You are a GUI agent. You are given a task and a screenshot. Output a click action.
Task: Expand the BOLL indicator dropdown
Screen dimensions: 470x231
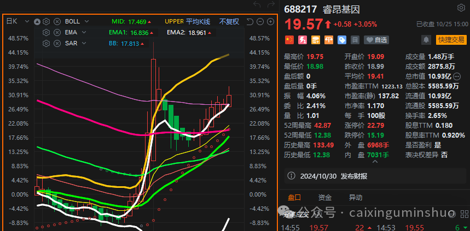tap(86, 21)
